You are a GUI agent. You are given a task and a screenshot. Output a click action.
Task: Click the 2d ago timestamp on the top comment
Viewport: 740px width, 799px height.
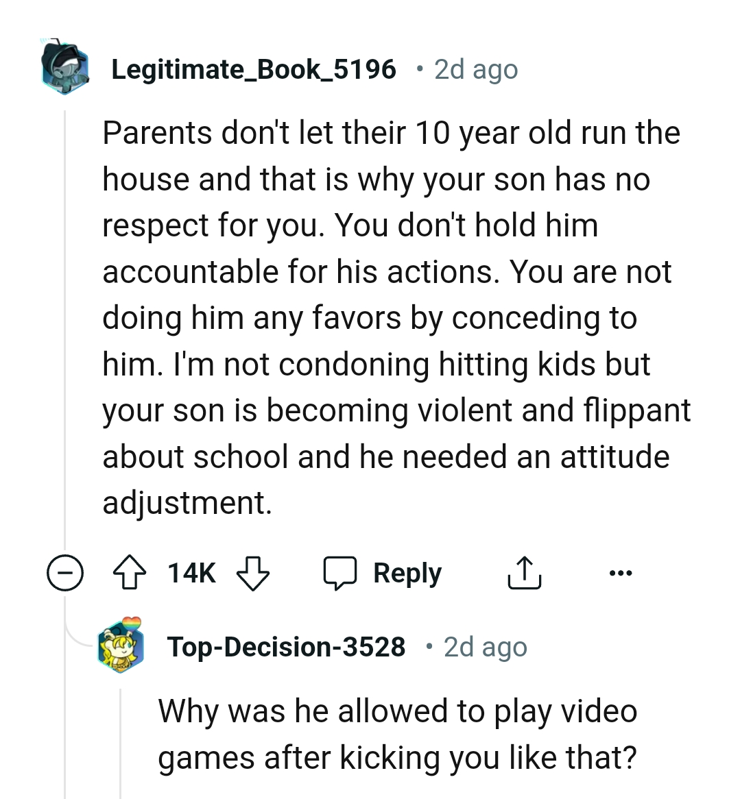(475, 69)
